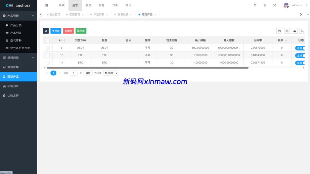Sort by 排序 column arrows
This screenshot has height=174, width=310.
coord(286,40)
